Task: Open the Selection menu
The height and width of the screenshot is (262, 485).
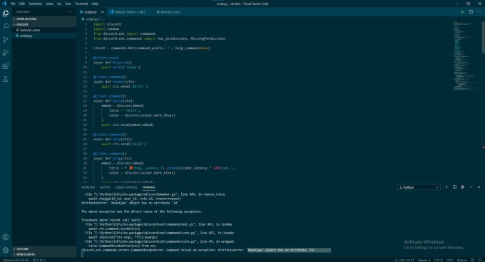Action: (x=35, y=4)
